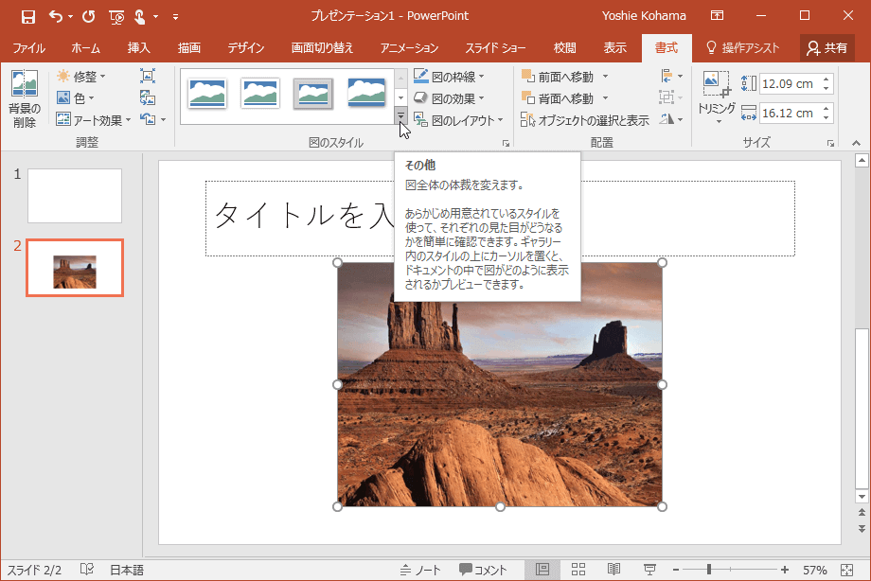Click the Save icon in quick access toolbar
871x581 pixels.
pyautogui.click(x=27, y=17)
